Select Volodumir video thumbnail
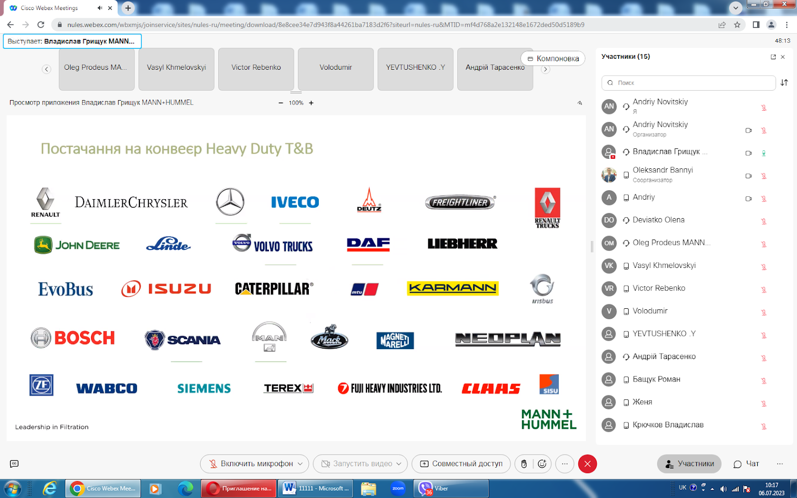The height and width of the screenshot is (498, 797). click(336, 69)
